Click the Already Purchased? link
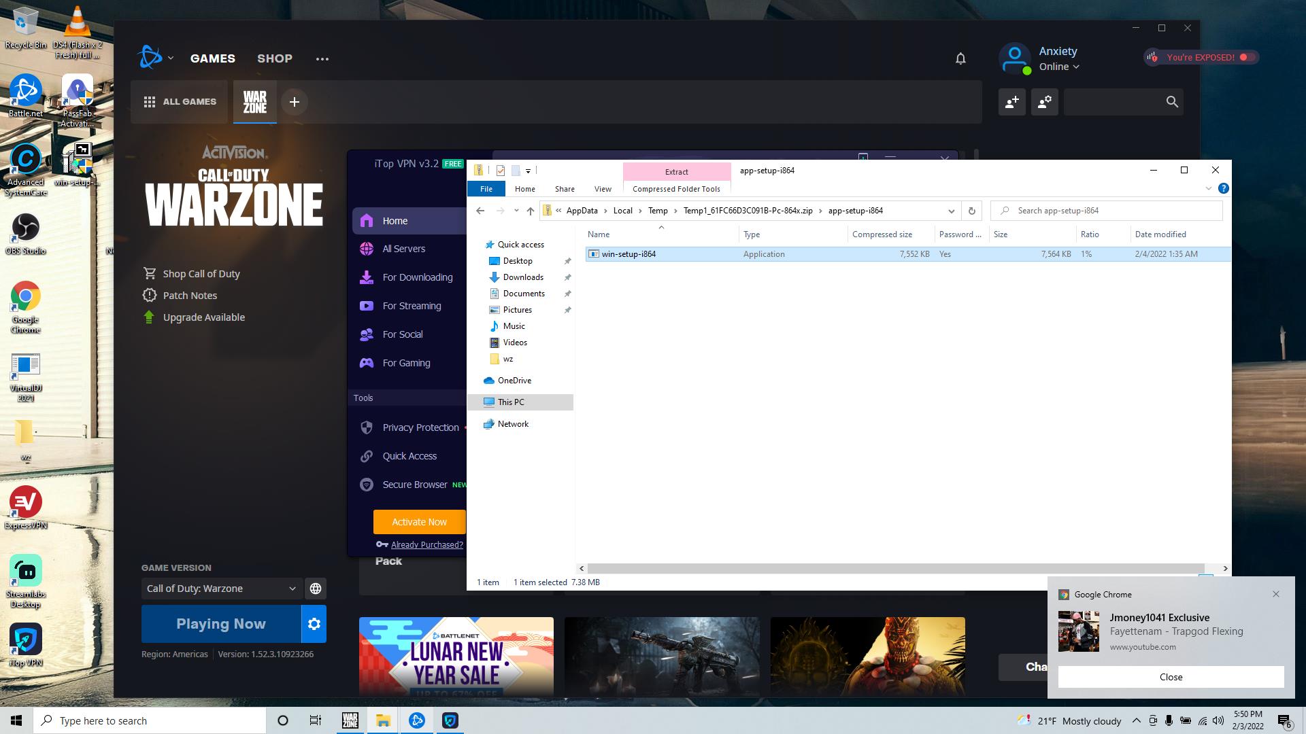This screenshot has width=1306, height=734. coord(426,544)
